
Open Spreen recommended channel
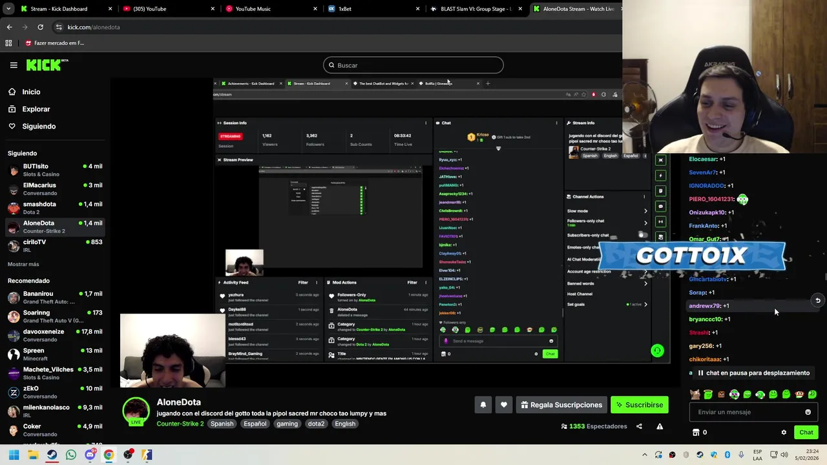coord(55,354)
